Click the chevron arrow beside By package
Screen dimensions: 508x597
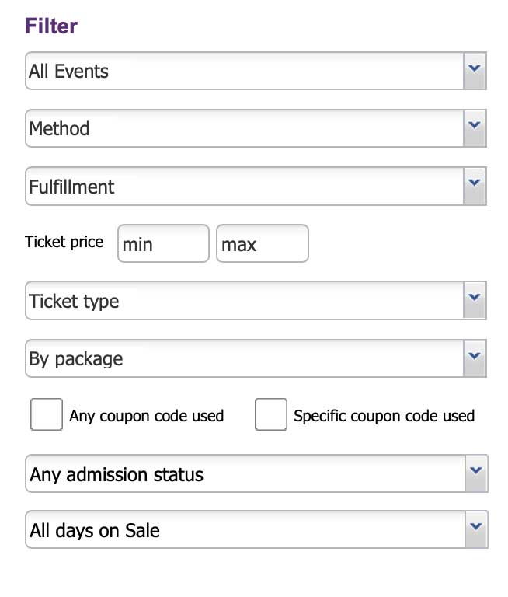click(x=475, y=358)
